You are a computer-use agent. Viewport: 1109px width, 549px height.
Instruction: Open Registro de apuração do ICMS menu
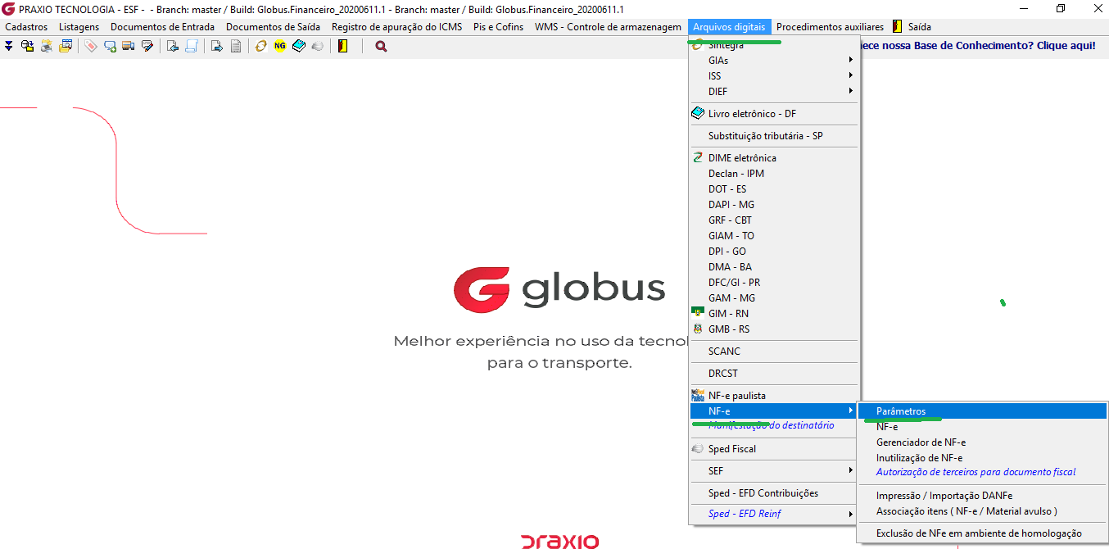click(396, 27)
